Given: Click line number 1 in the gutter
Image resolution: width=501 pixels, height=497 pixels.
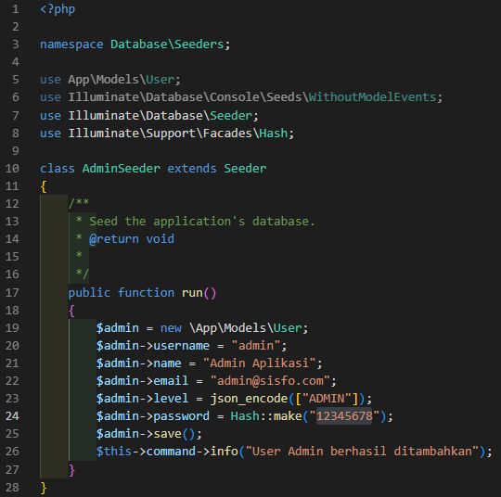Looking at the screenshot, I should click(16, 9).
